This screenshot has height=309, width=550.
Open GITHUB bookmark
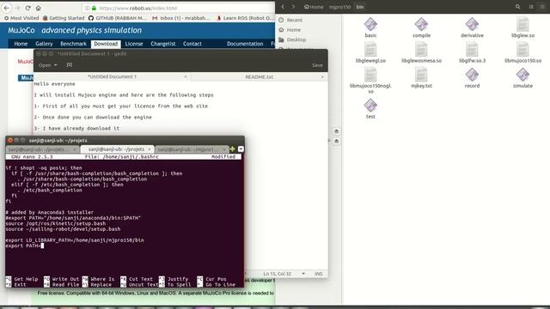pos(118,18)
